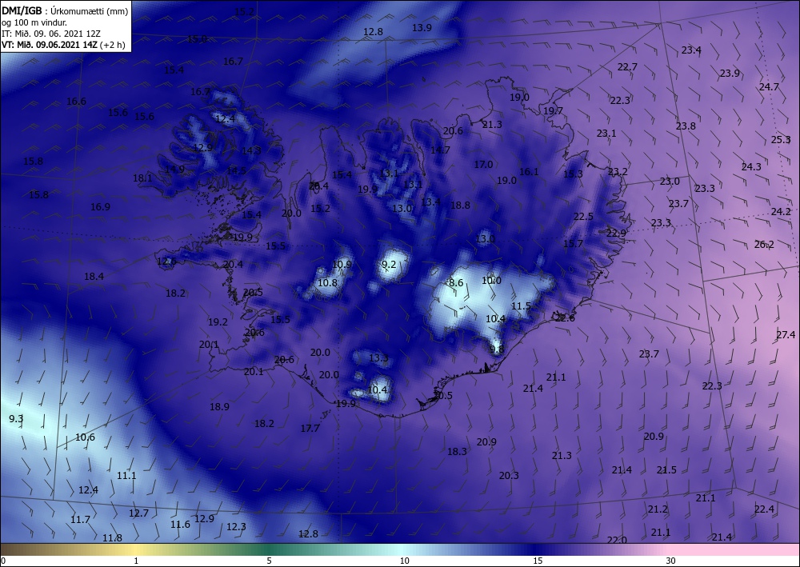This screenshot has height=567, width=800.
Task: Click the map value 19.2
Action: click(218, 321)
